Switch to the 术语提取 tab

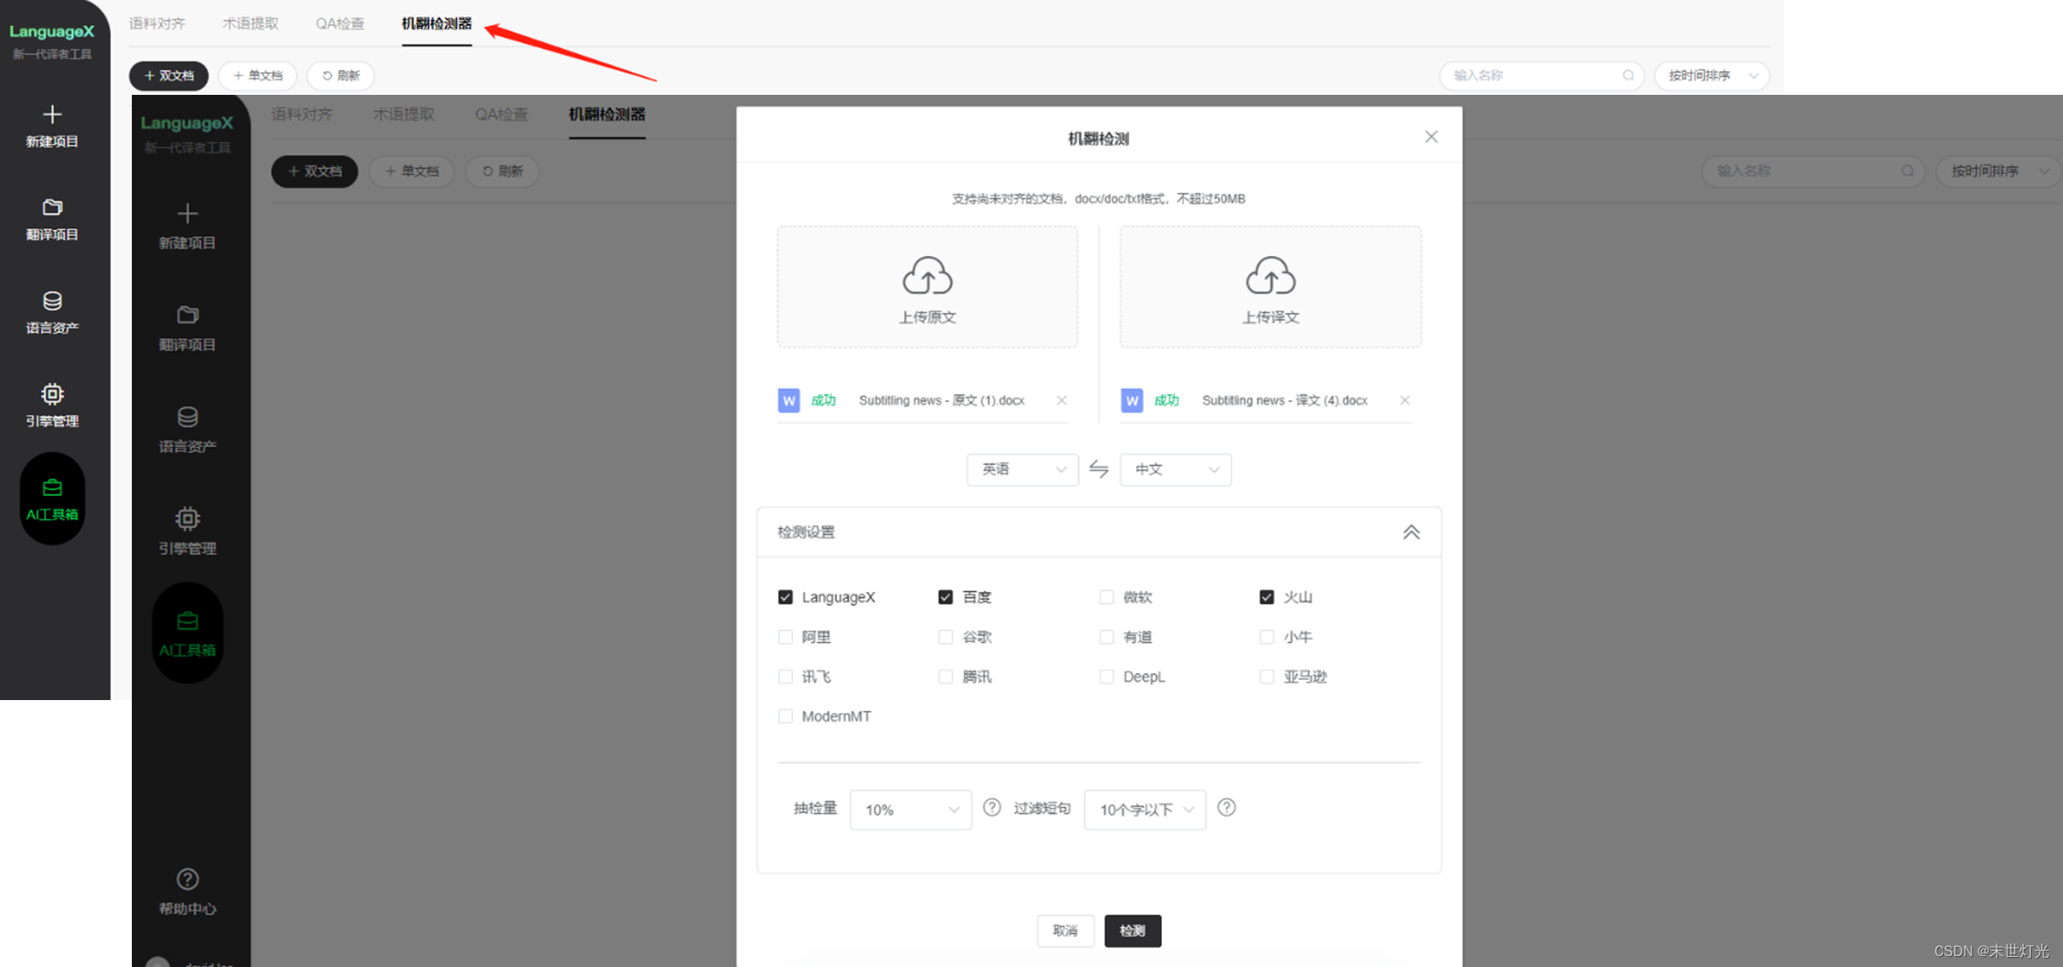point(250,24)
